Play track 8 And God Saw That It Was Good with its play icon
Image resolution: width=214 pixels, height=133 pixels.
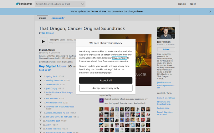(40, 107)
